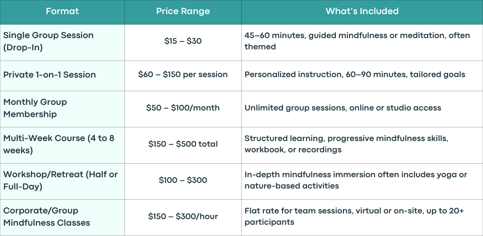This screenshot has height=236, width=483.
Task: Click the Format column header
Action: point(62,12)
